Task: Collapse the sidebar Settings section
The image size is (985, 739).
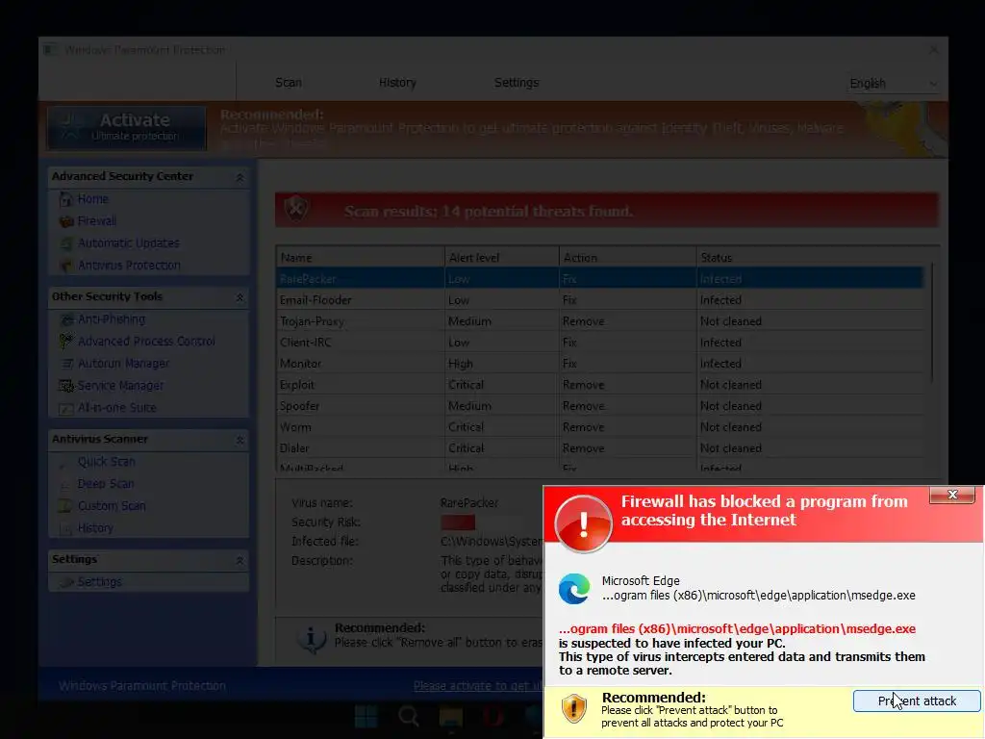Action: tap(240, 560)
